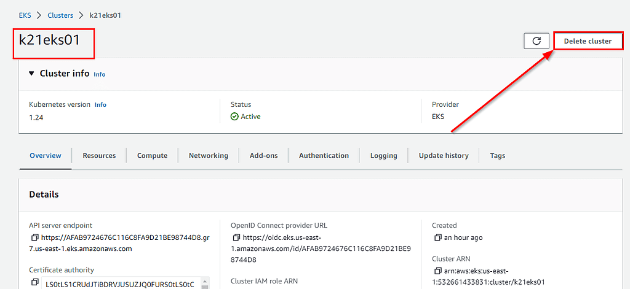Open Info link beside Kubernetes version
The height and width of the screenshot is (289, 630).
[100, 105]
